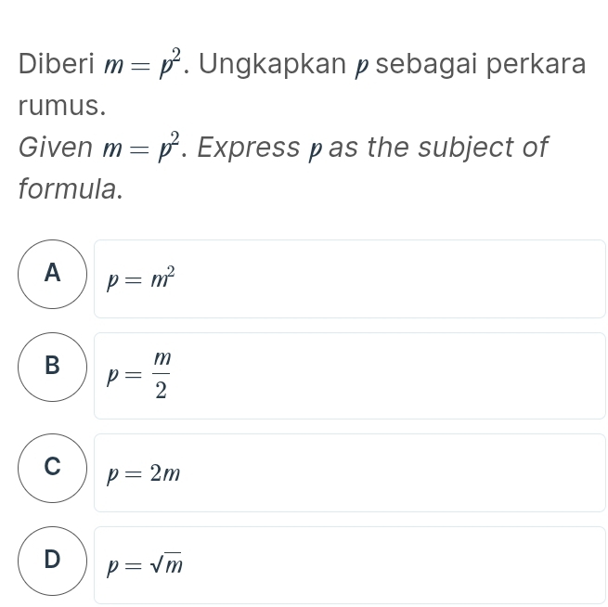Select the circle labeled A

(x=52, y=275)
